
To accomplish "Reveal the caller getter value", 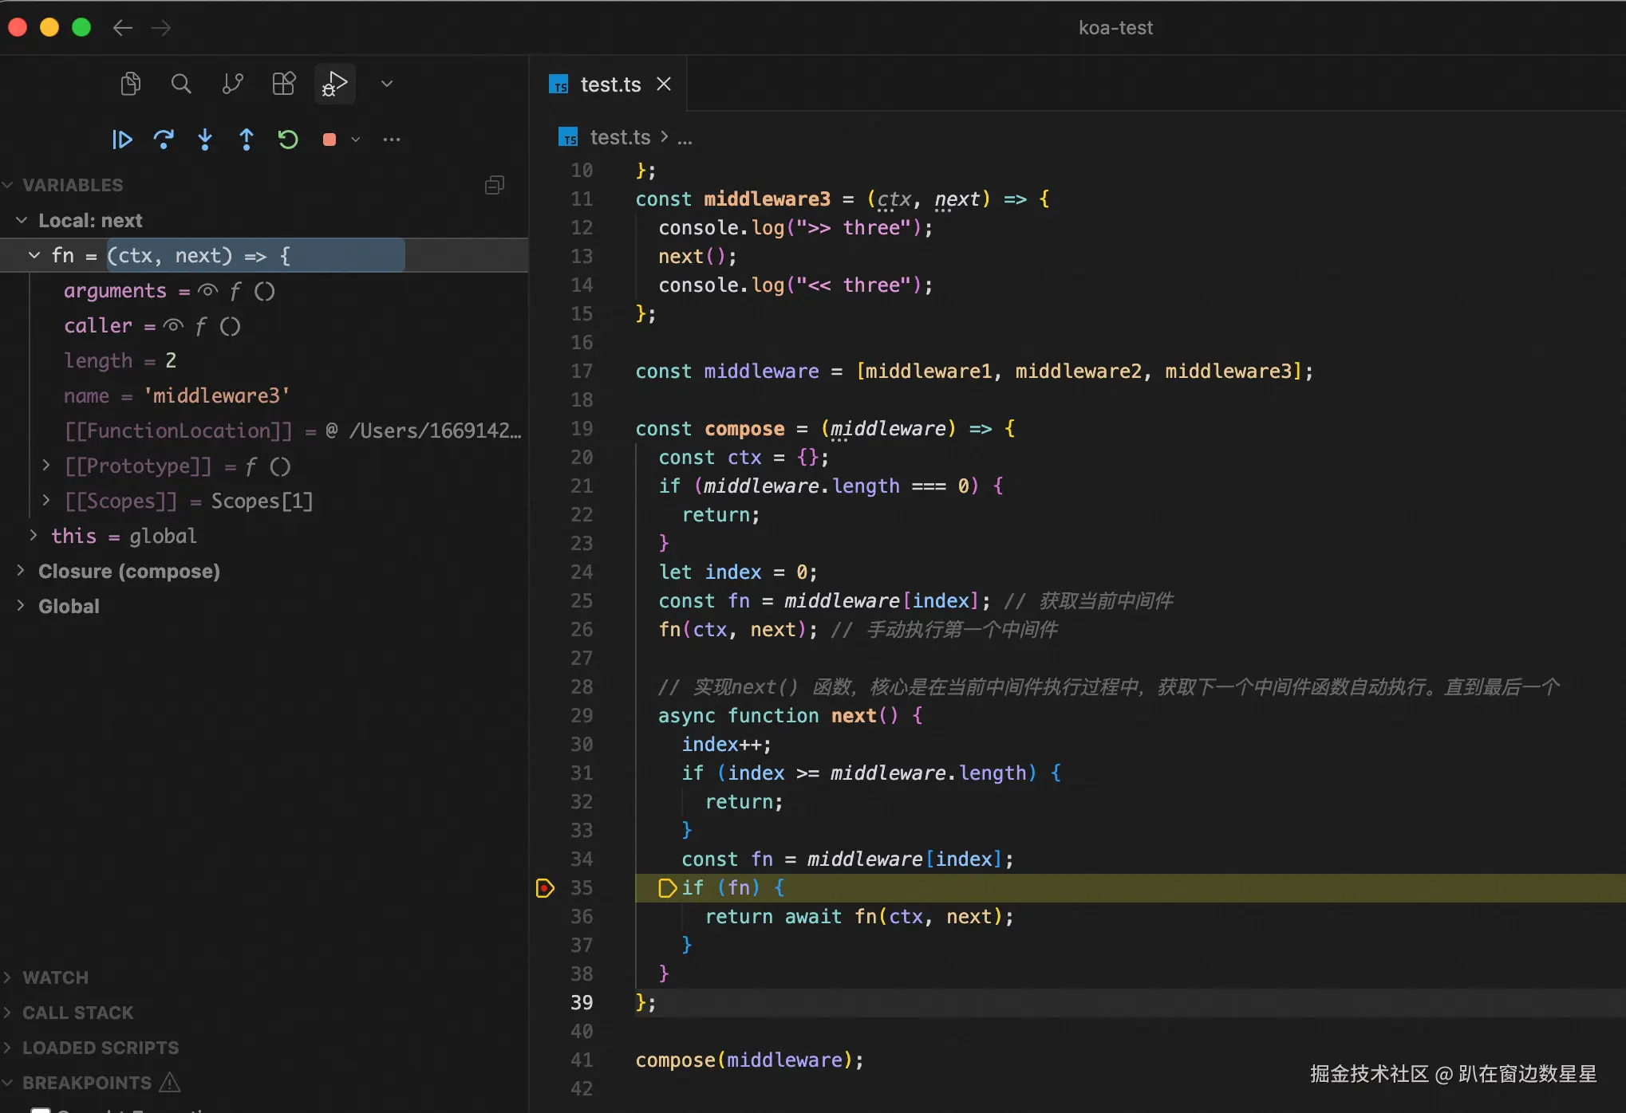I will tap(173, 326).
